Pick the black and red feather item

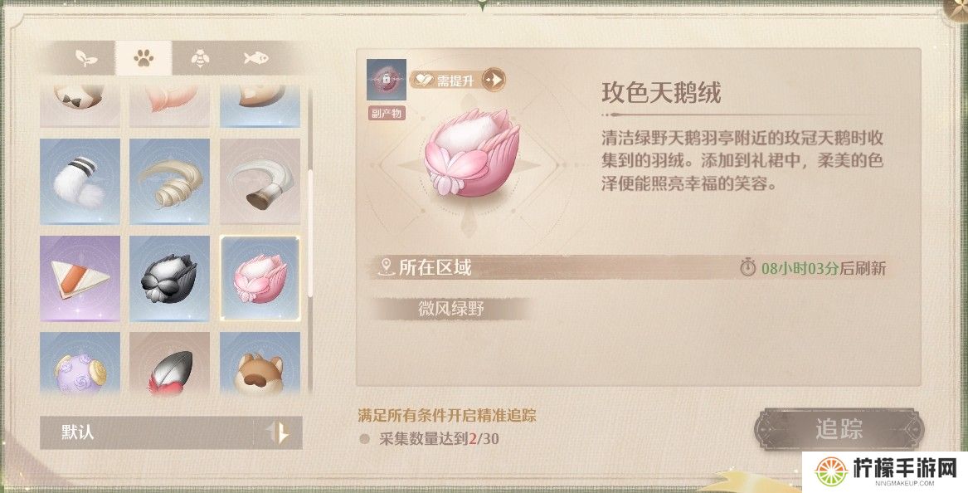point(170,364)
